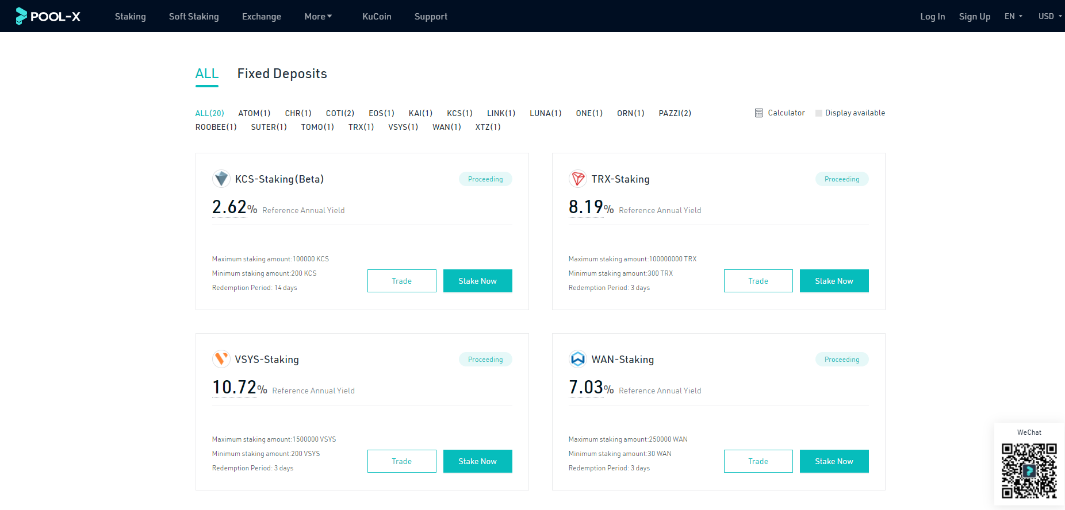This screenshot has height=510, width=1065.
Task: Filter by ONE(1)
Action: pyautogui.click(x=589, y=113)
